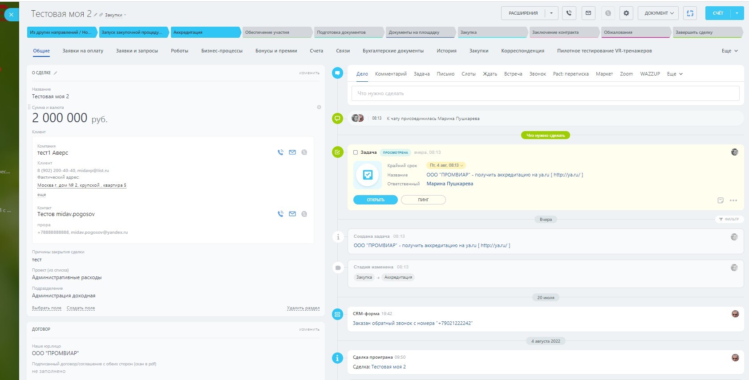Click the note icon in the task card
Viewport: 749px width, 380px height.
tap(721, 200)
